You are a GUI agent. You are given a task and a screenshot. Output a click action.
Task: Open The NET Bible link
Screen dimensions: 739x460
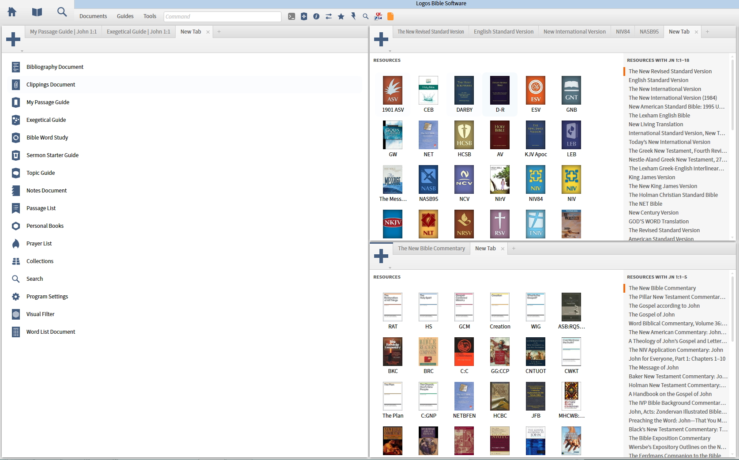[645, 204]
